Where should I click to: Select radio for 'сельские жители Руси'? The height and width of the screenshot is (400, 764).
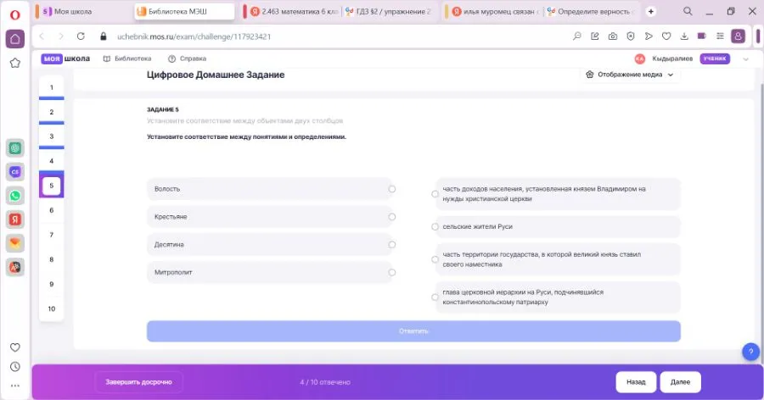click(435, 227)
